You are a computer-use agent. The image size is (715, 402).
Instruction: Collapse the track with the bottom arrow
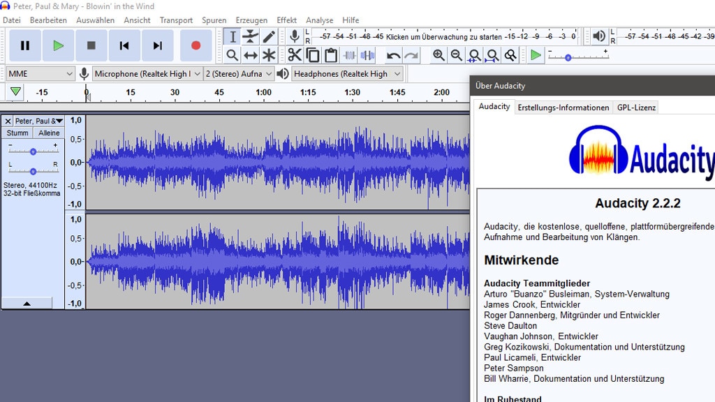click(28, 303)
